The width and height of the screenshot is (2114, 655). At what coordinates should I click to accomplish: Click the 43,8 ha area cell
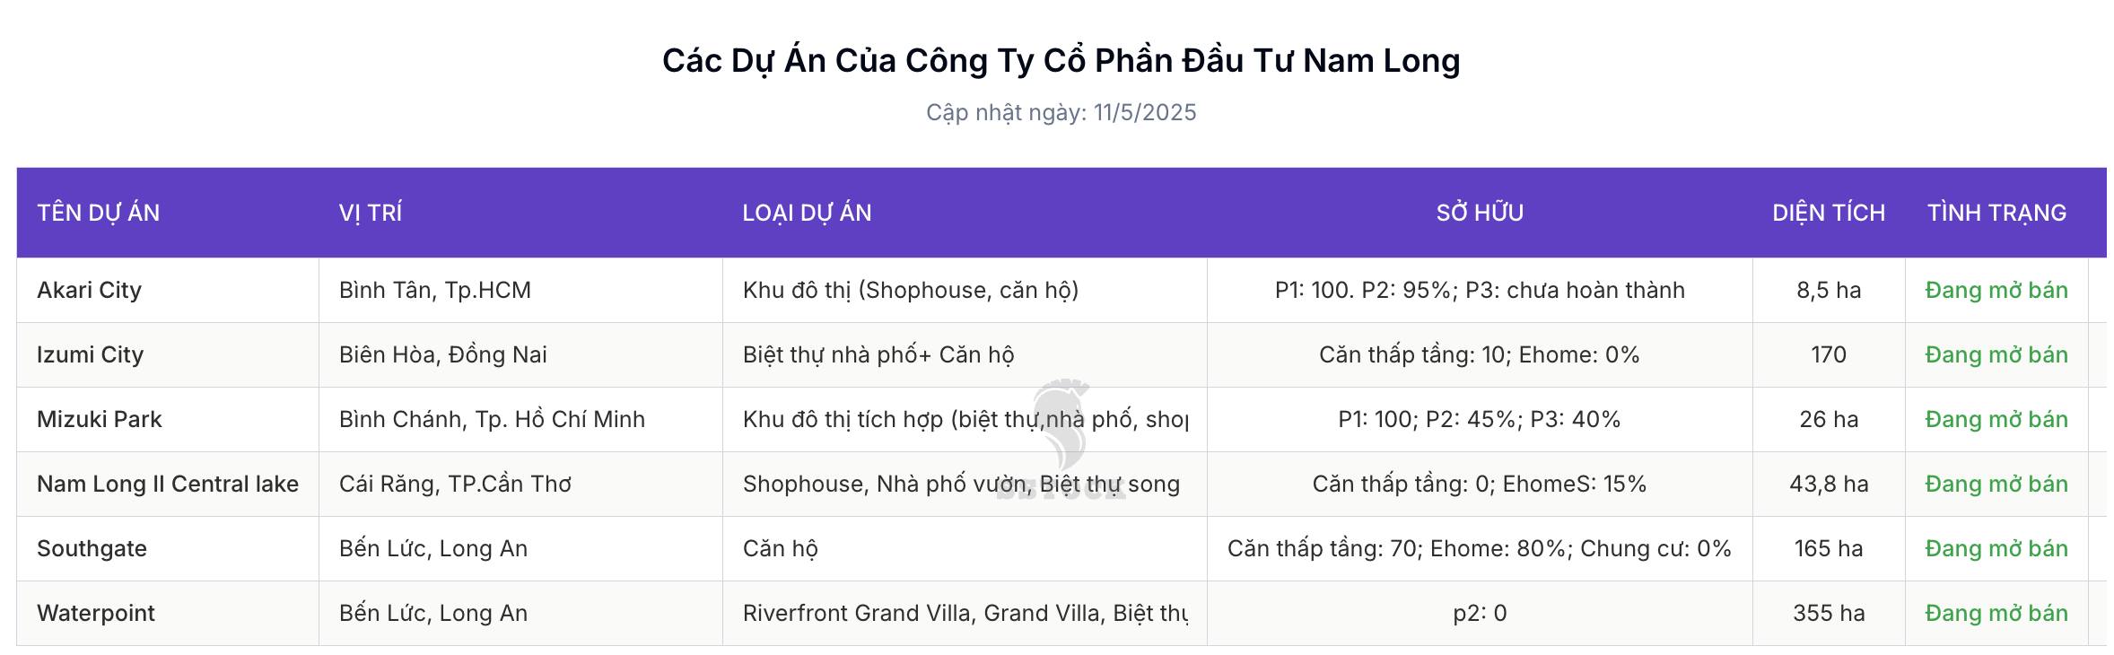[x=1829, y=484]
